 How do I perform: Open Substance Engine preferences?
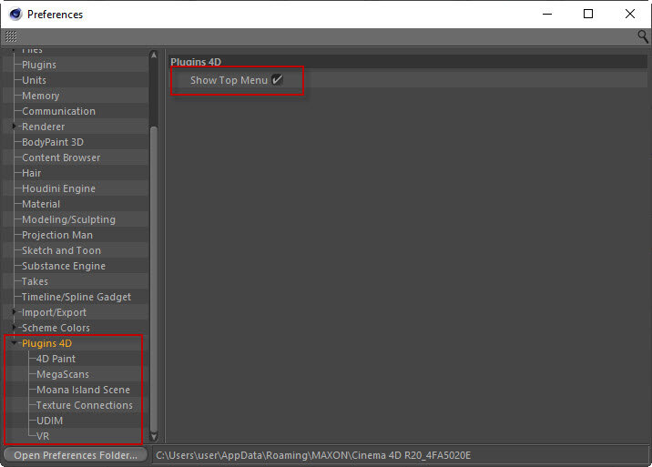[64, 266]
